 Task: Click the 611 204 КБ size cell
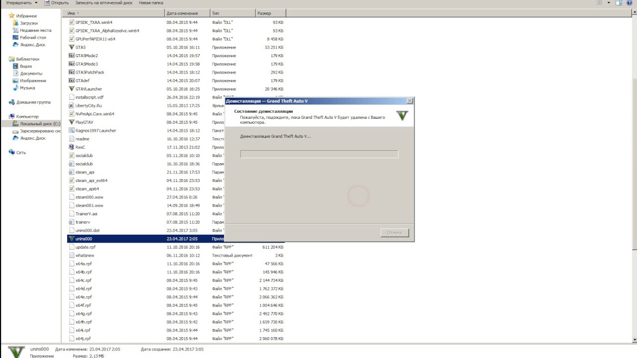[273, 247]
